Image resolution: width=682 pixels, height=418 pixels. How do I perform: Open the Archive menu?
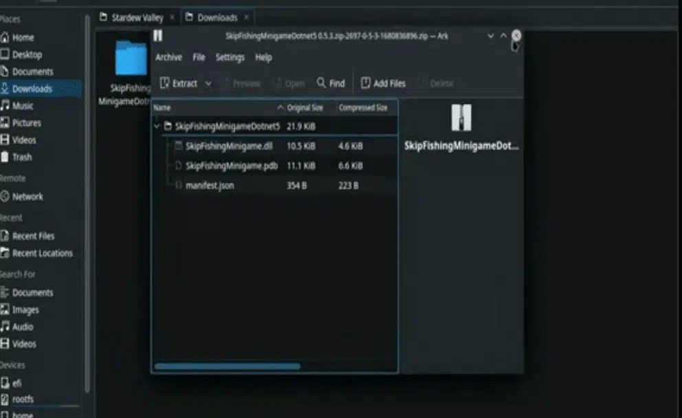click(168, 57)
